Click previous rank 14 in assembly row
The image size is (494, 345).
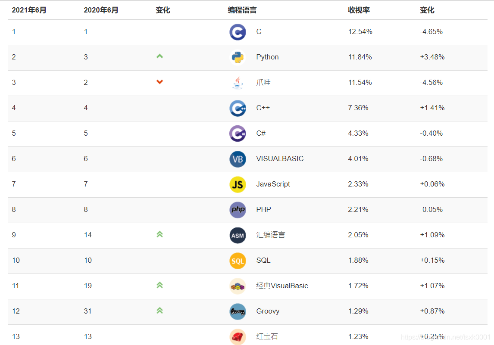click(88, 235)
